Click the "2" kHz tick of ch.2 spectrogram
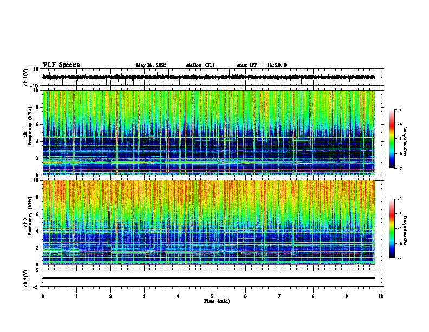 point(38,248)
